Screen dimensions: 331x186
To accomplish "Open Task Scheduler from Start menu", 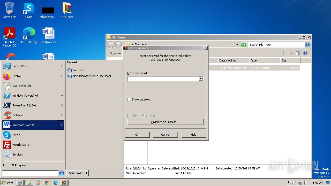I will point(33,86).
